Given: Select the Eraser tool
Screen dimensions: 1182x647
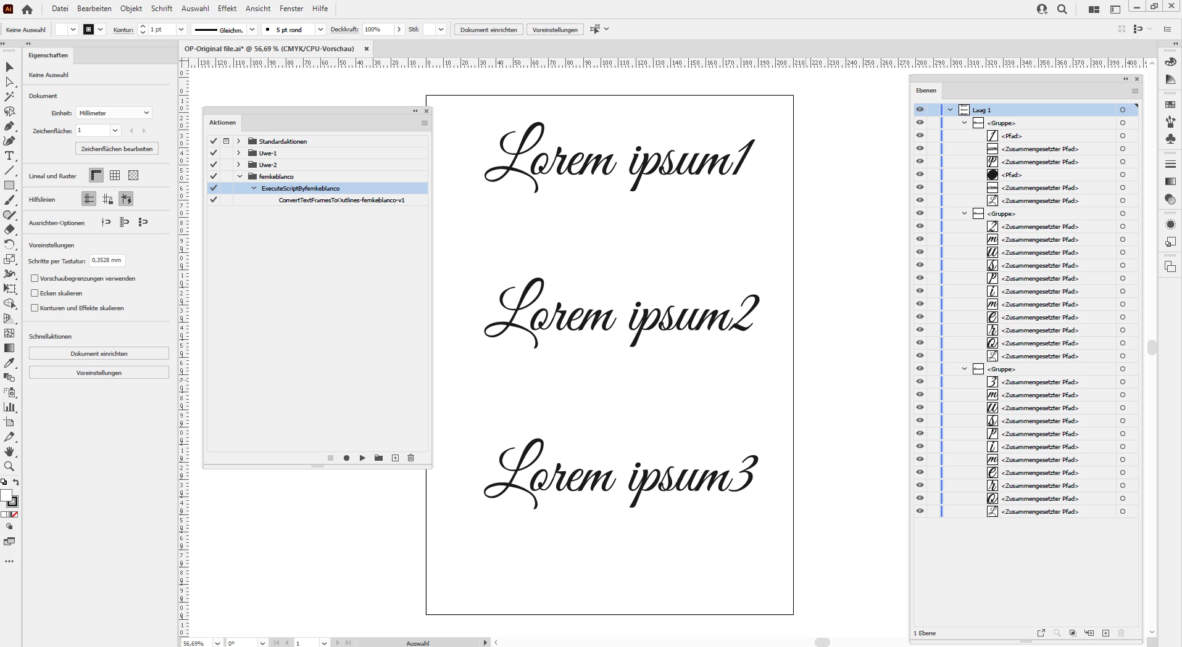Looking at the screenshot, I should [9, 229].
